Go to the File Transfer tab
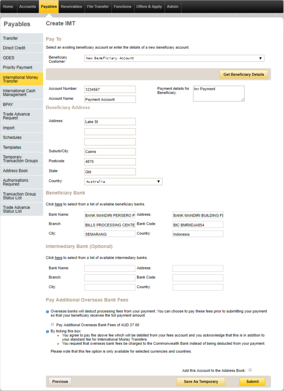 pos(98,7)
